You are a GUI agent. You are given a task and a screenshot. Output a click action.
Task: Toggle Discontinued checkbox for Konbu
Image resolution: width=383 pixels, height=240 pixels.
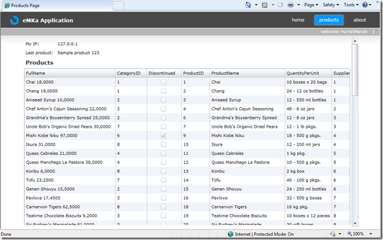(x=164, y=171)
